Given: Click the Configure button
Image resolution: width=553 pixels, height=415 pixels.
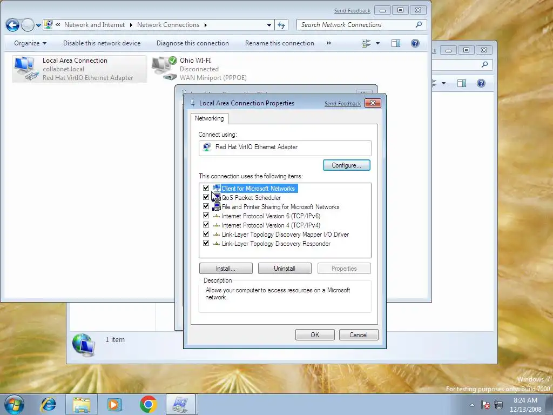Looking at the screenshot, I should (346, 165).
